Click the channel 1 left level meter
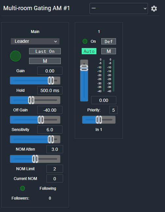This screenshot has height=212, width=165. point(104,75)
